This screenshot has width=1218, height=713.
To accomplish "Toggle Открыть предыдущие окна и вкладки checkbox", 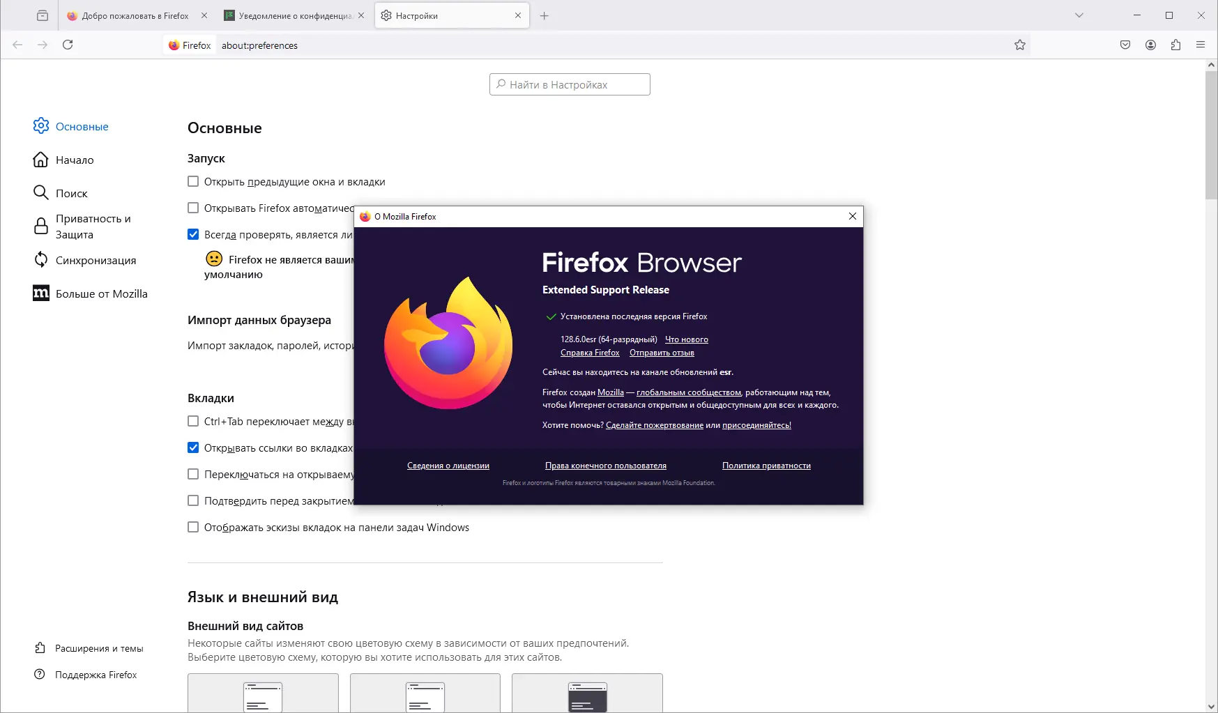I will point(193,181).
